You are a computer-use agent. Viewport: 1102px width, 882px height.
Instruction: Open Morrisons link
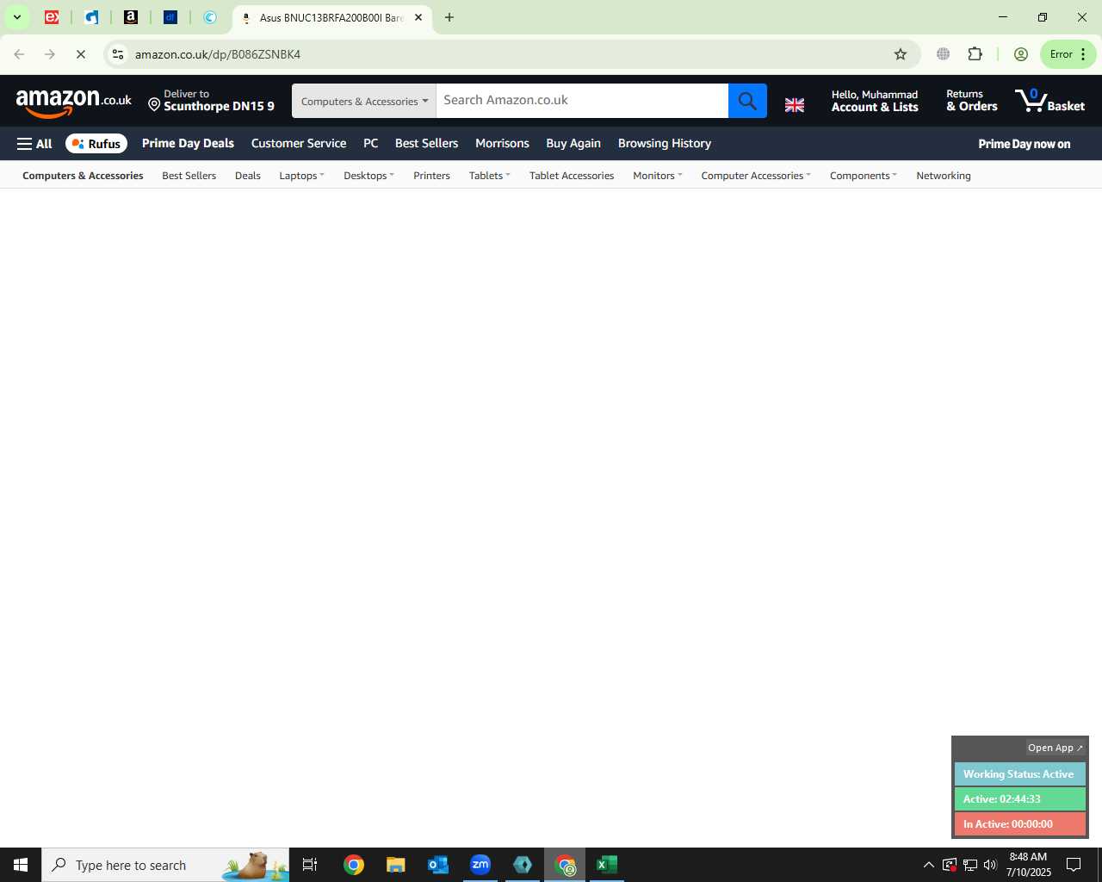tap(502, 144)
